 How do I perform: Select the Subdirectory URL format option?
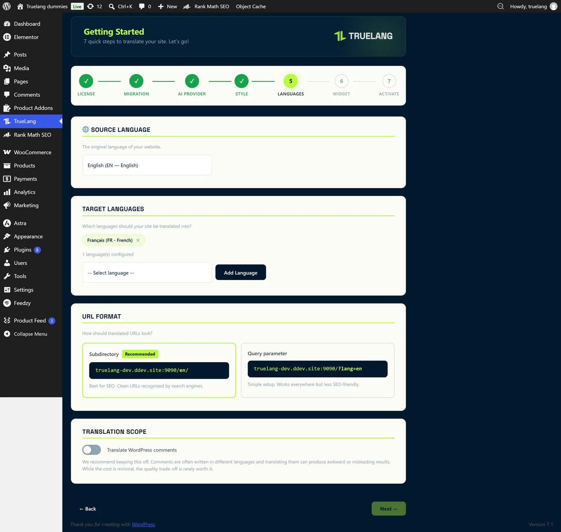[159, 370]
